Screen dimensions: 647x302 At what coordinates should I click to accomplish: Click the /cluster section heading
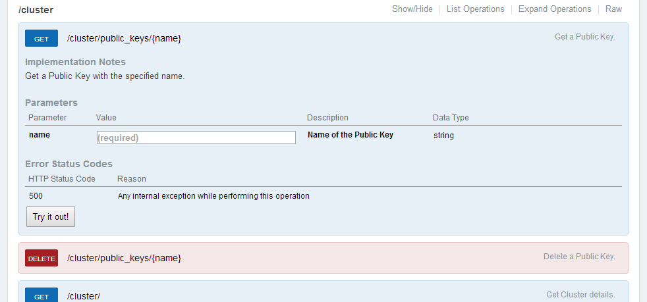36,10
